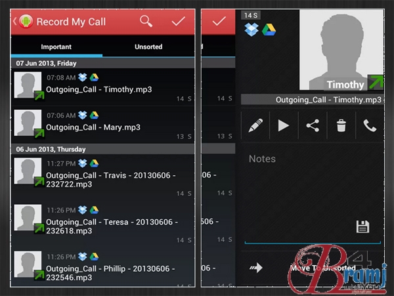Tap Google Drive icon on Timothy's 07:08 AM row
This screenshot has width=394, height=296.
94,77
